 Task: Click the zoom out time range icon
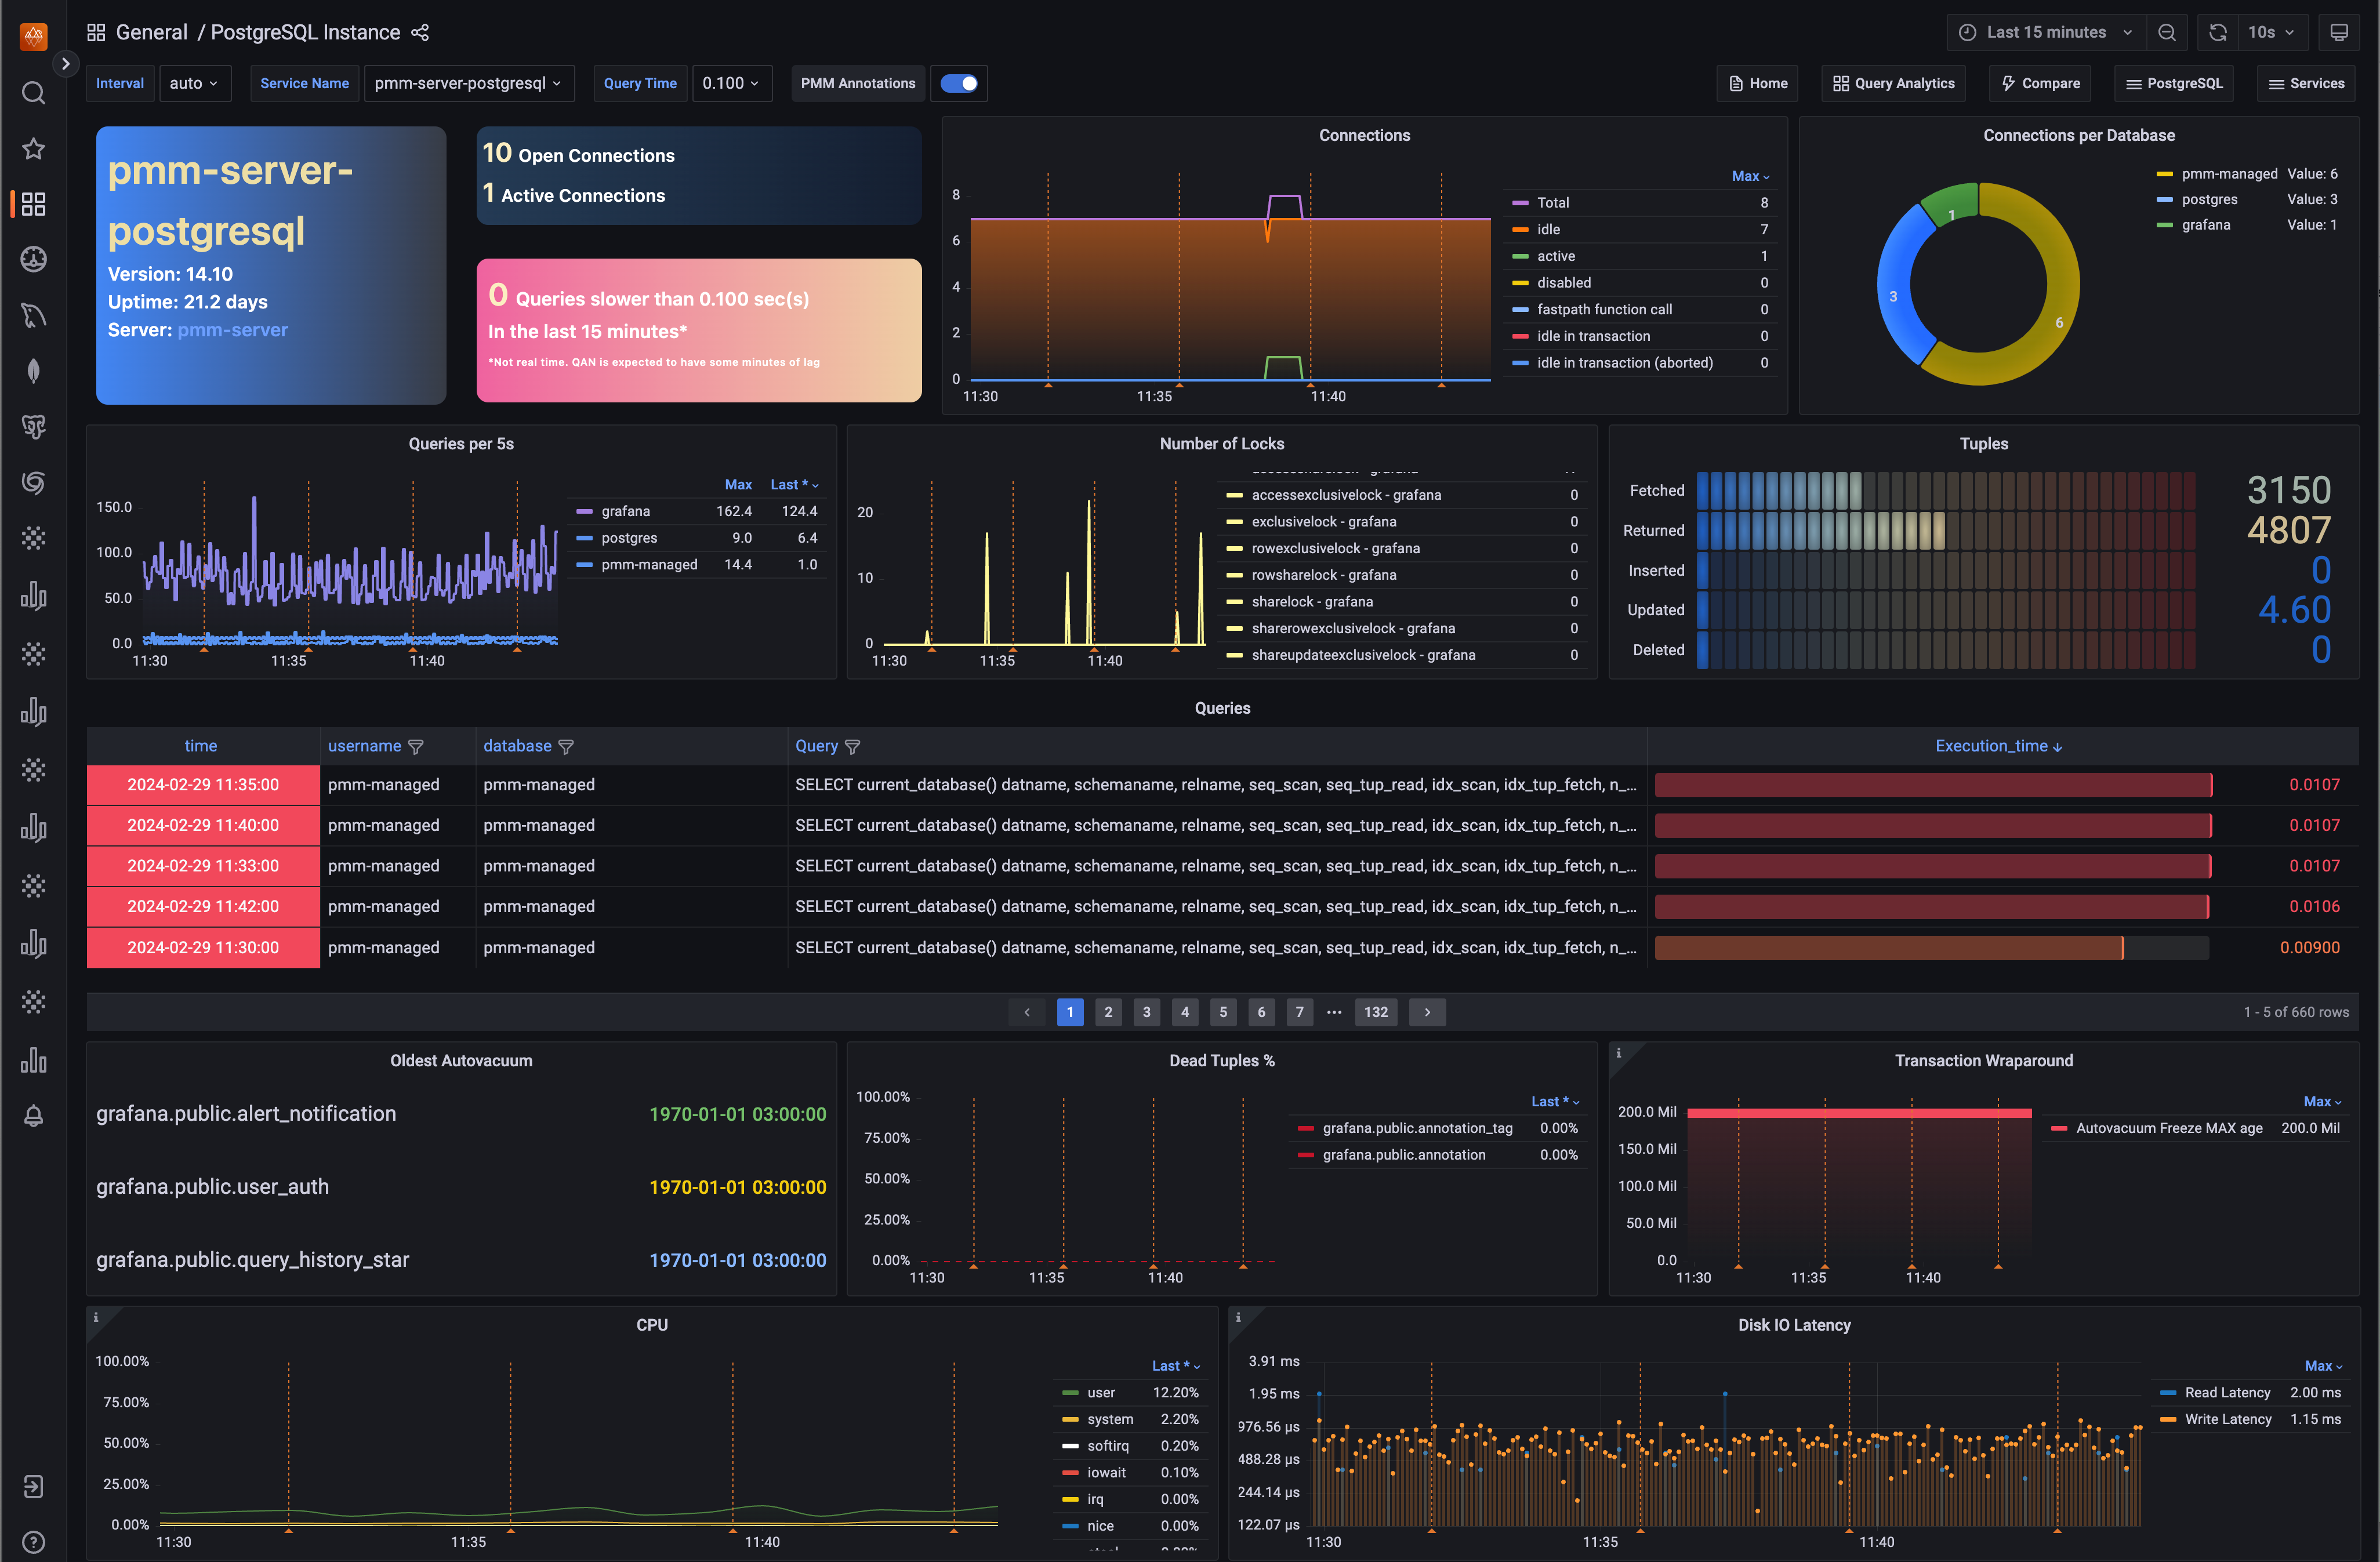click(x=2167, y=33)
